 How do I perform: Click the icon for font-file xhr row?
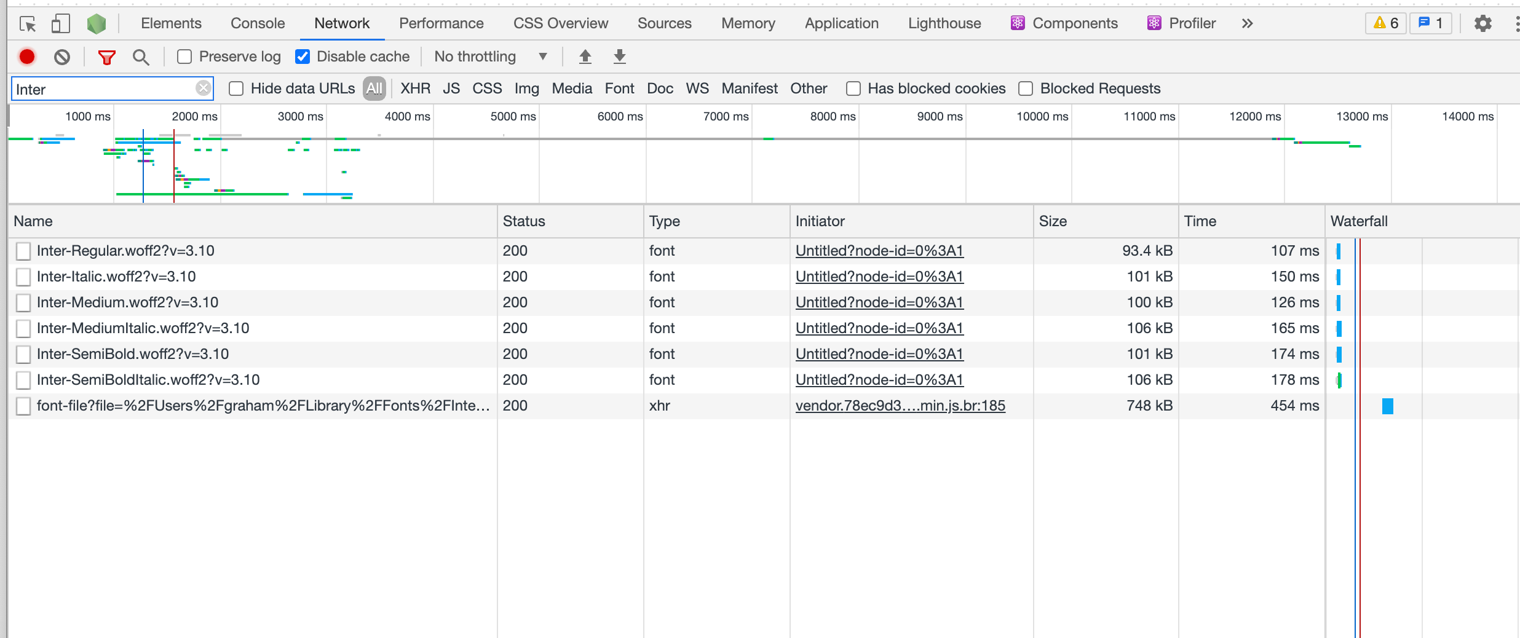click(x=23, y=406)
